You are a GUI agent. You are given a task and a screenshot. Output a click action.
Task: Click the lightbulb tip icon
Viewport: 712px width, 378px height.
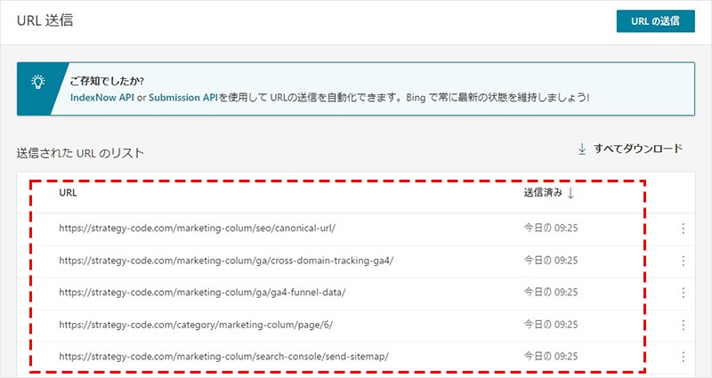38,81
